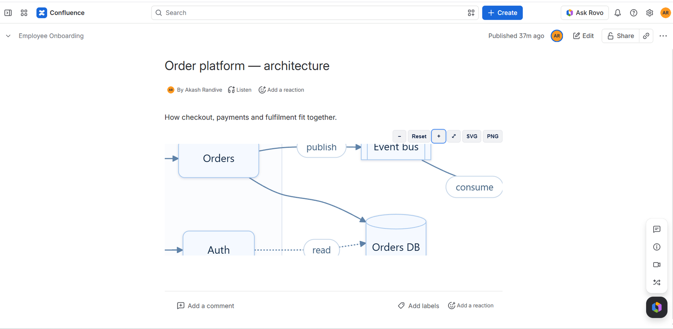673x329 pixels.
Task: Open the Rovo chat floating button
Action: [657, 307]
